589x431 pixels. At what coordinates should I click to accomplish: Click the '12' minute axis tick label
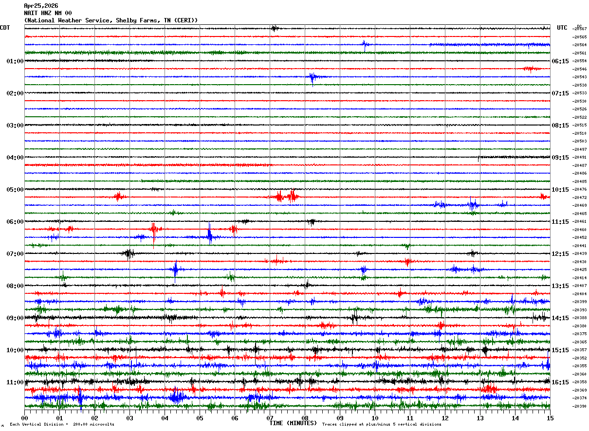(x=445, y=418)
